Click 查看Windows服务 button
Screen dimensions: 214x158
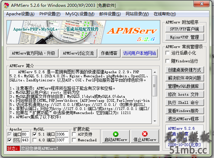[185, 111]
